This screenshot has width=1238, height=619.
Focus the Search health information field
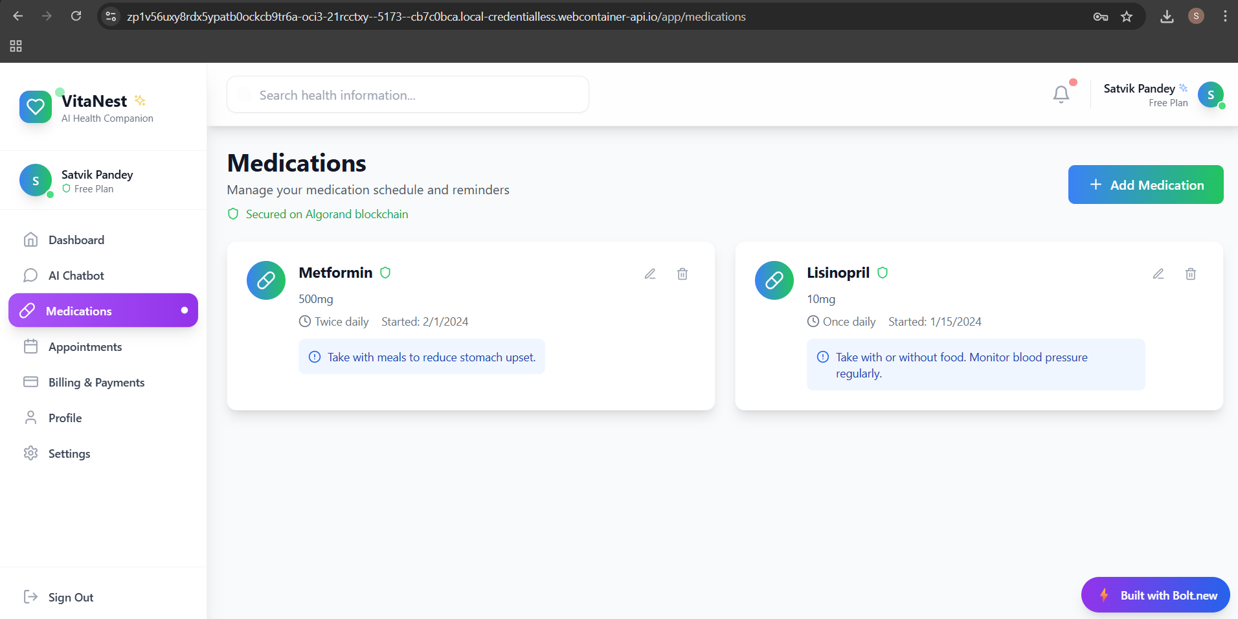tap(408, 95)
